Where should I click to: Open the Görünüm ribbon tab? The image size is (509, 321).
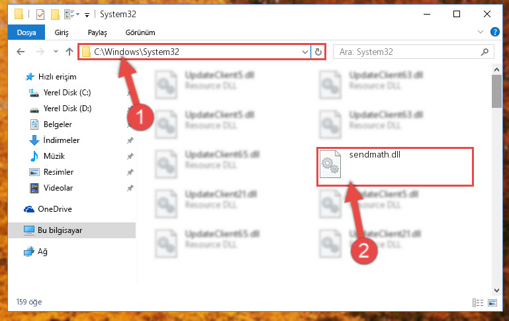click(140, 32)
